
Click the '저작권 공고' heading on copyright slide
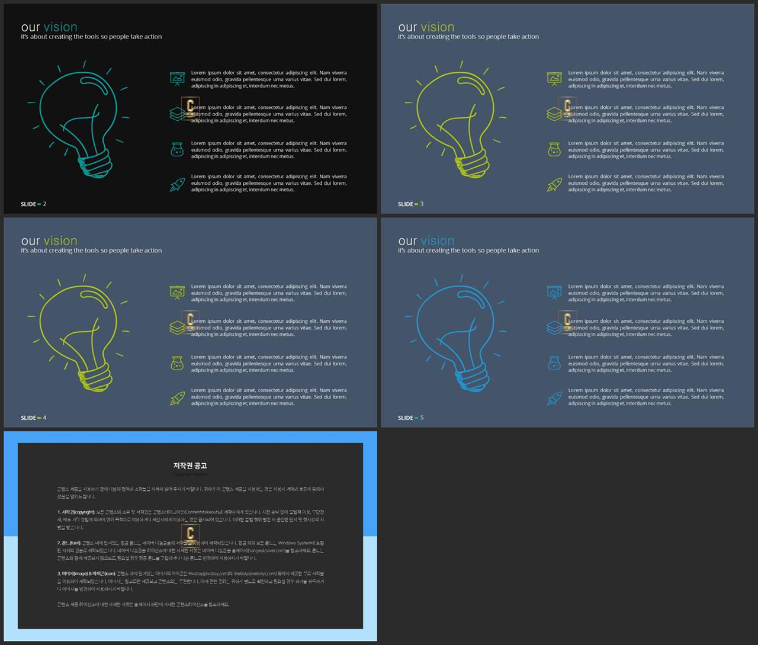(x=190, y=466)
